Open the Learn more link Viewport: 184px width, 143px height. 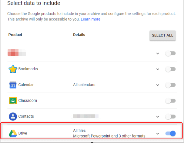pos(90,19)
